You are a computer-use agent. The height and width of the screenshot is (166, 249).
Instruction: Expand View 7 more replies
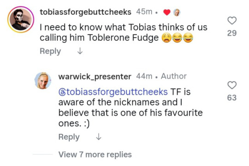pyautogui.click(x=95, y=155)
